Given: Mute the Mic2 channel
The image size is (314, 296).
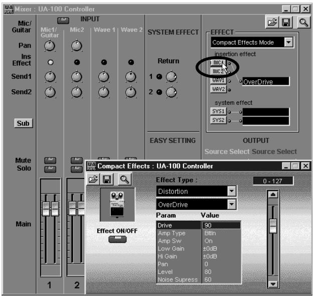Looking at the screenshot, I should tap(77, 161).
